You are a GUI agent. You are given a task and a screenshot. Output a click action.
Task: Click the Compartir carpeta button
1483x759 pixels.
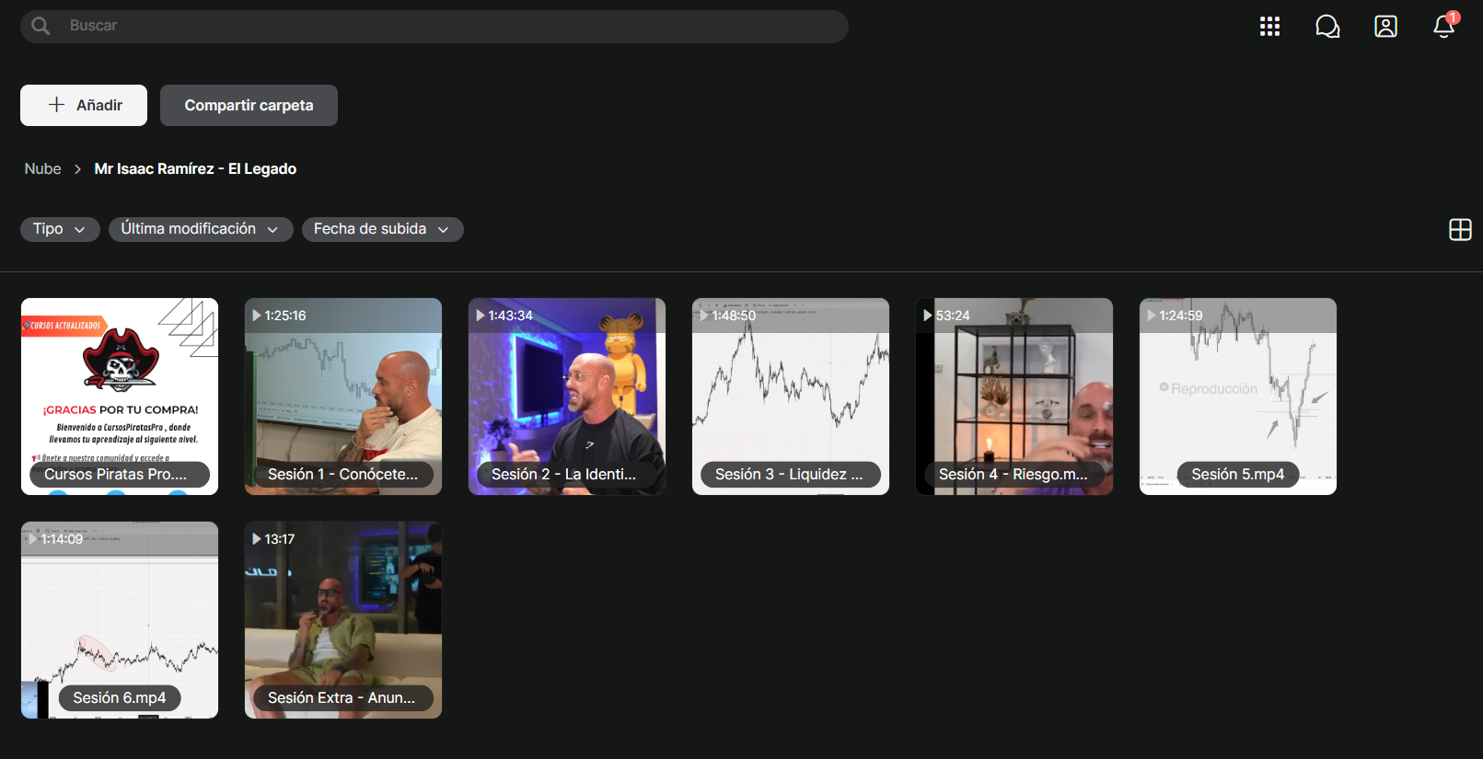point(249,105)
